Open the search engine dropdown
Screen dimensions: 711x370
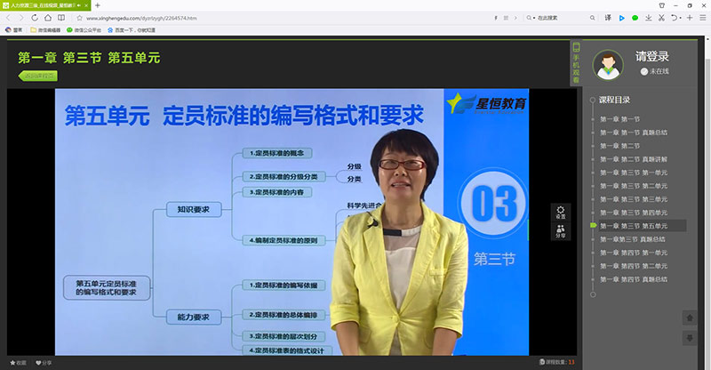[530, 18]
